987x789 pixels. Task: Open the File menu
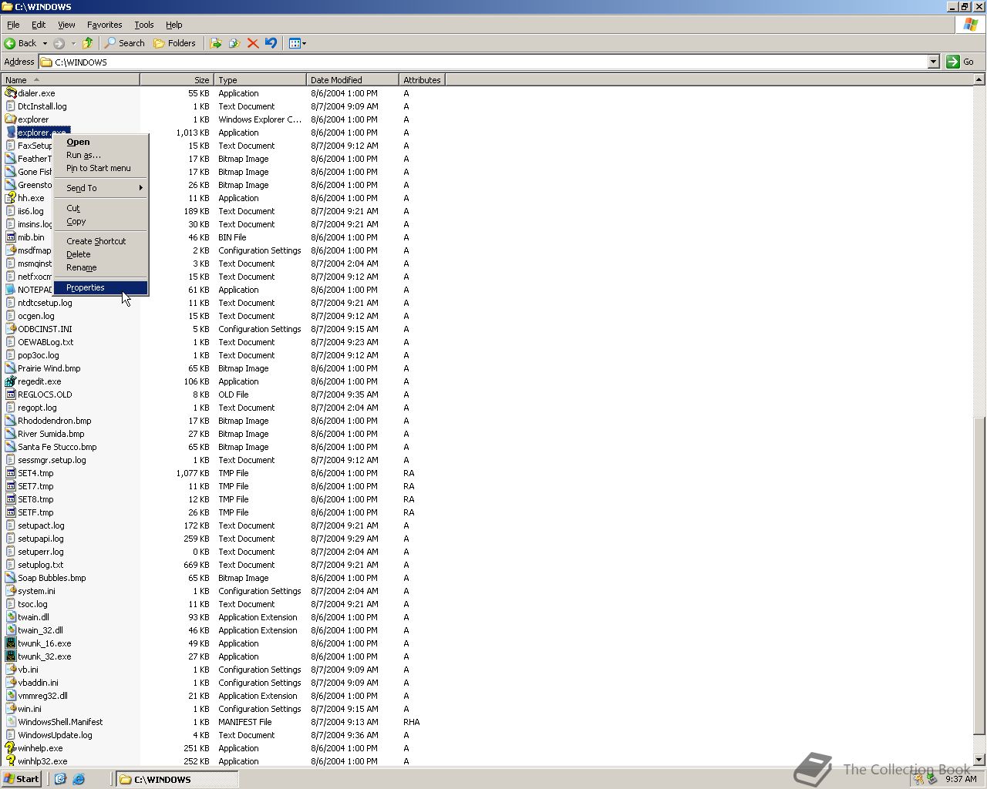pos(13,25)
